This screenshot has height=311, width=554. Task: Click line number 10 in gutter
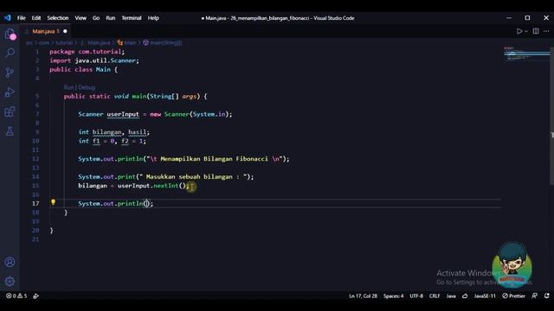pos(35,141)
